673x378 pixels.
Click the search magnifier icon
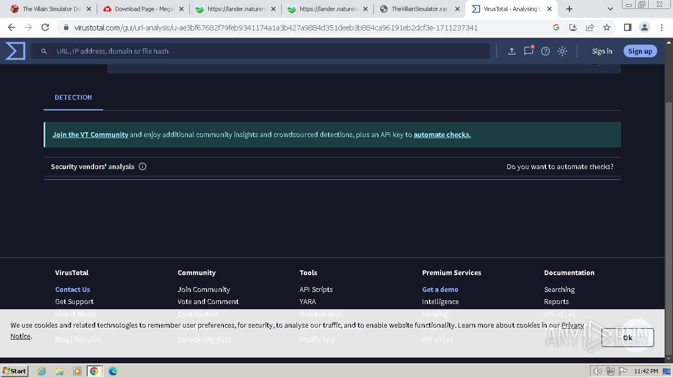click(44, 51)
